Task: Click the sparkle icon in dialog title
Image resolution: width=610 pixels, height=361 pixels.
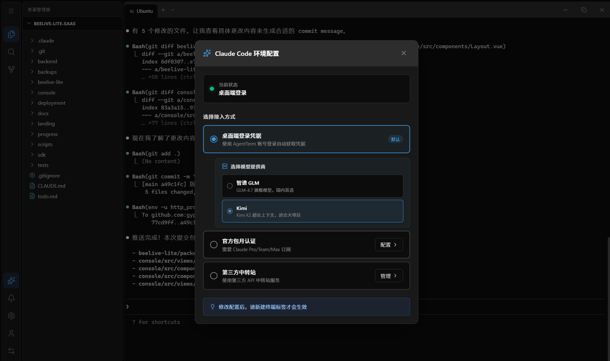Action: point(207,53)
